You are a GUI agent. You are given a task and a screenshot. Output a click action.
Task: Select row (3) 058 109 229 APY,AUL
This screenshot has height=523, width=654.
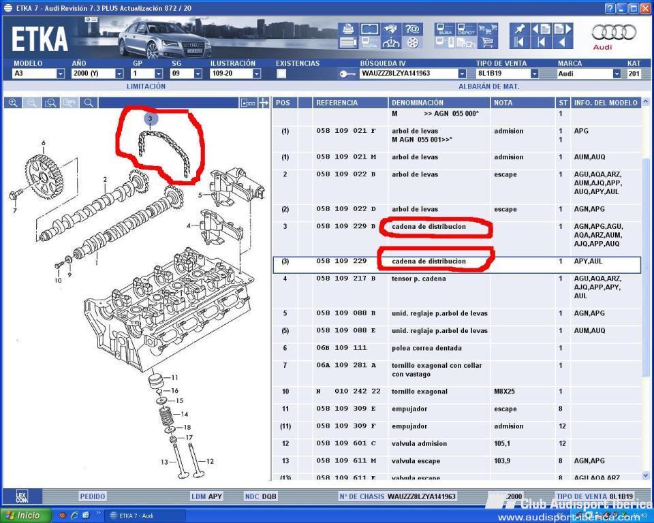coord(457,265)
